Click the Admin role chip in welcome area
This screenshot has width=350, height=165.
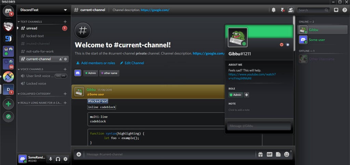pos(91,73)
